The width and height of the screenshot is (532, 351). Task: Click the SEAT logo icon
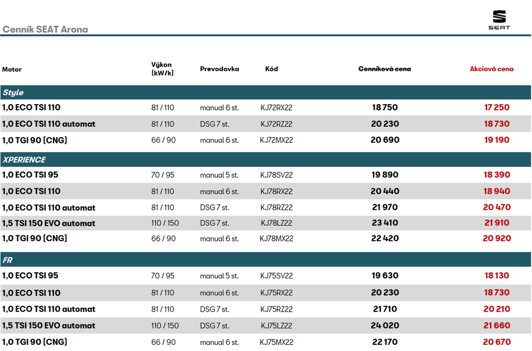coord(499,19)
